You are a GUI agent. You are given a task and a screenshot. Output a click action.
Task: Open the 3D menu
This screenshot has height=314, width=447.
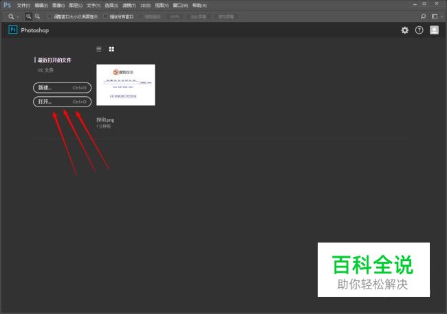tap(145, 5)
